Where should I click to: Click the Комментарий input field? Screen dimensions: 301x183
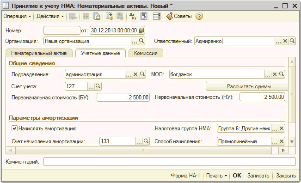[170, 162]
